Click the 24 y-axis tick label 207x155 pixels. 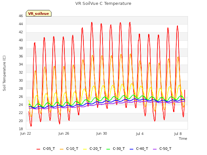21,105
